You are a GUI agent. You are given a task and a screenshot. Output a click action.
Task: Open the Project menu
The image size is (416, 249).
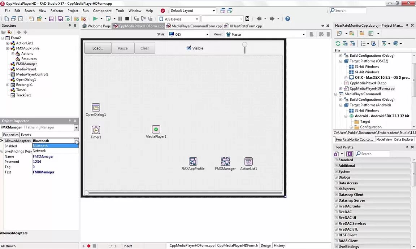pyautogui.click(x=73, y=10)
